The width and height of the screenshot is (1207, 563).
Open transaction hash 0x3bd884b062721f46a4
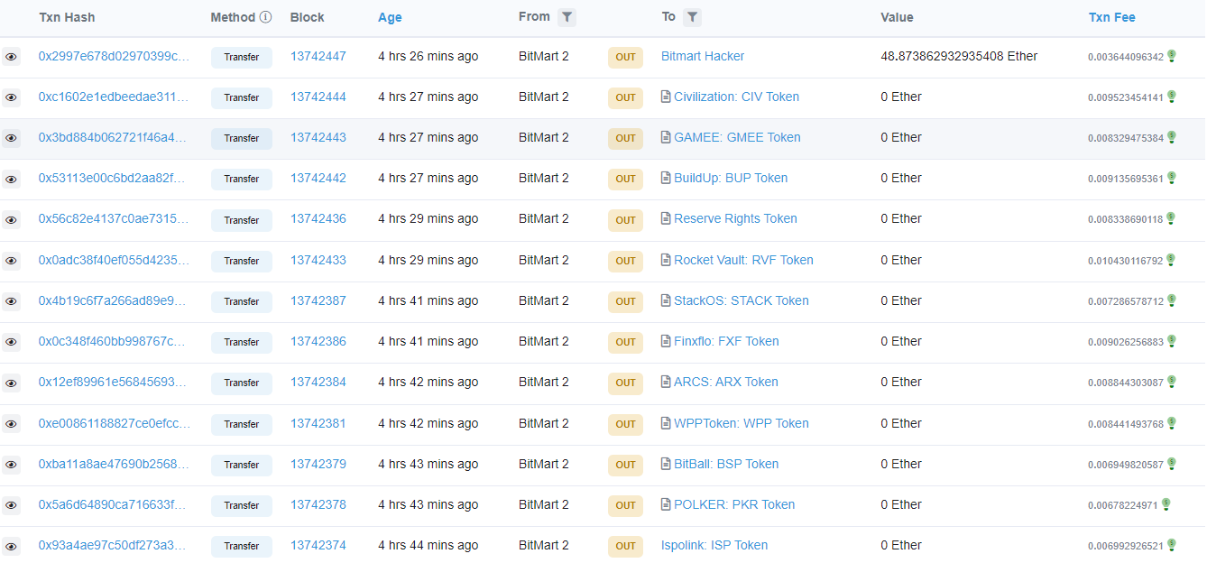(112, 137)
